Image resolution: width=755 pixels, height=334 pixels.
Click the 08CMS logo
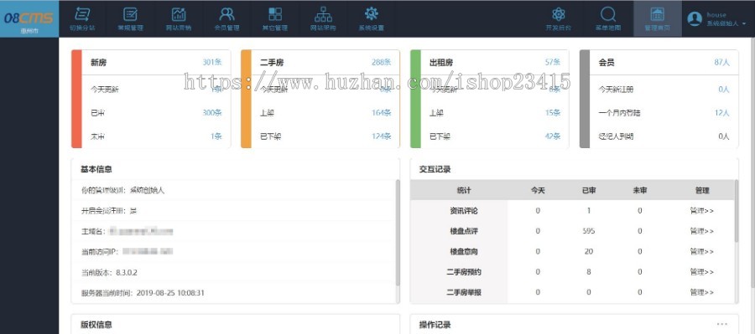click(x=29, y=18)
